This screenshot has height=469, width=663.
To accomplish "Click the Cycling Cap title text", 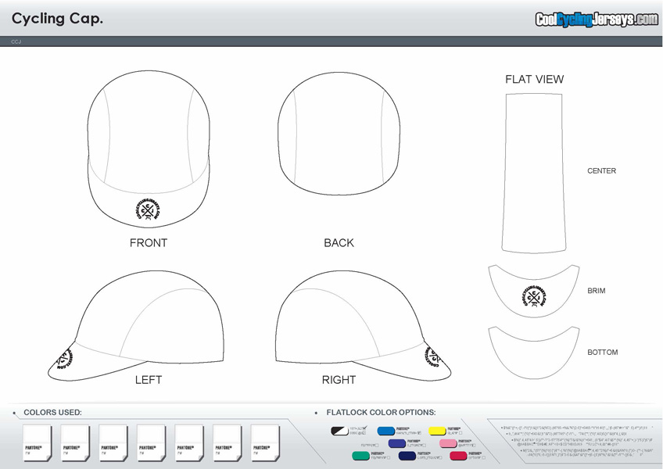I will [59, 19].
